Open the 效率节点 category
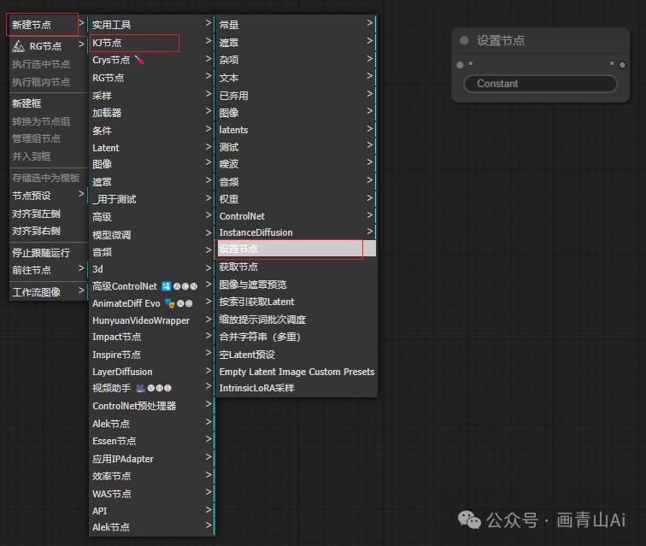The height and width of the screenshot is (546, 646). click(x=151, y=476)
